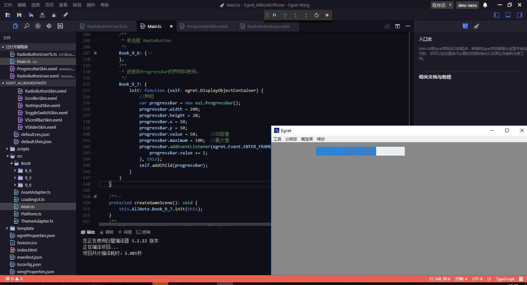Open the file explorer view icon

(15, 26)
